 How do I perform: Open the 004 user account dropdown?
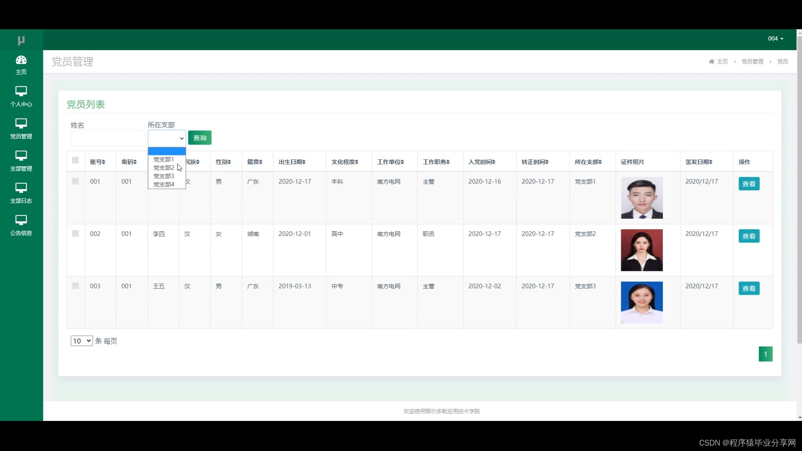tap(775, 38)
